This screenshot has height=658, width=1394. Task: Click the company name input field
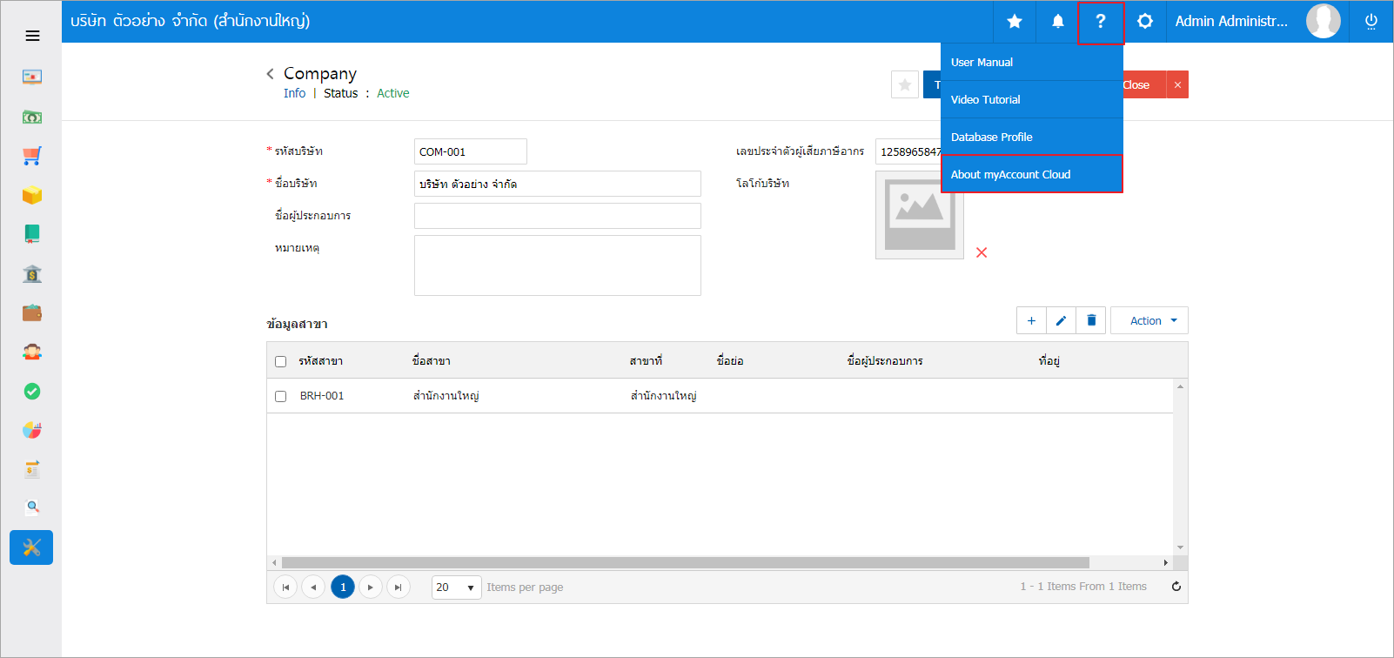coord(558,184)
